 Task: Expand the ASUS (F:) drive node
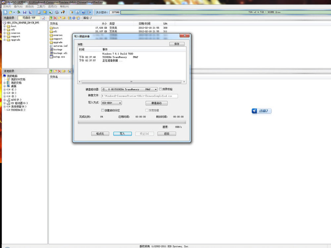tap(4, 100)
